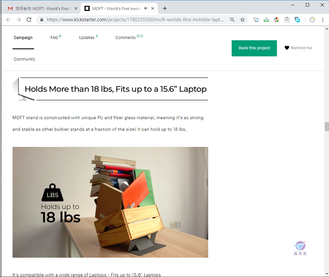Click the scrollbar up arrow
This screenshot has width=329, height=277.
(x=327, y=29)
